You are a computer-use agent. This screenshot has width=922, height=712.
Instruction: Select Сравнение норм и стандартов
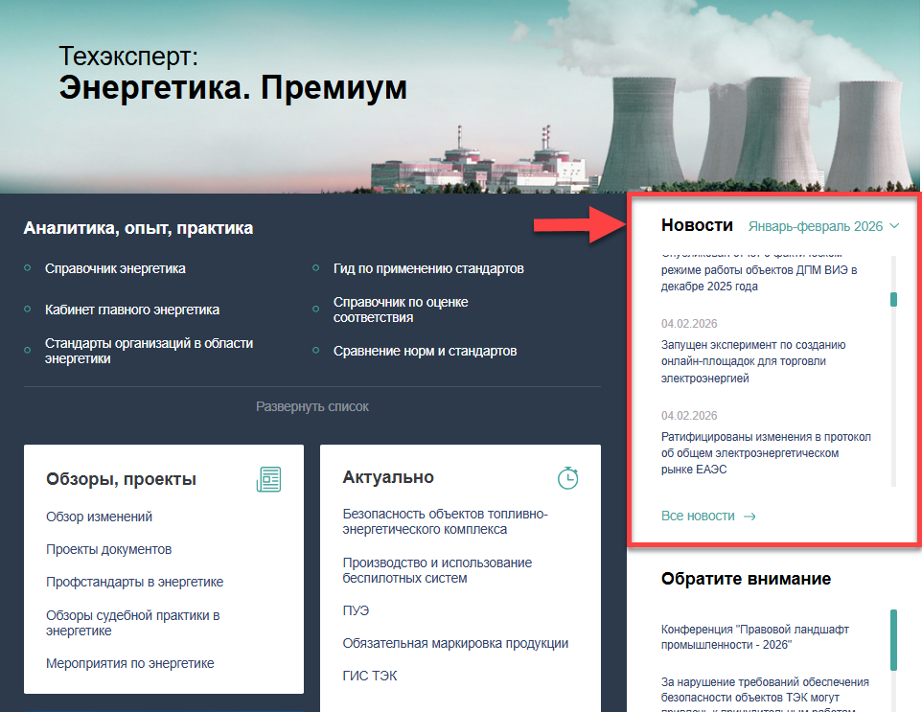pyautogui.click(x=425, y=351)
